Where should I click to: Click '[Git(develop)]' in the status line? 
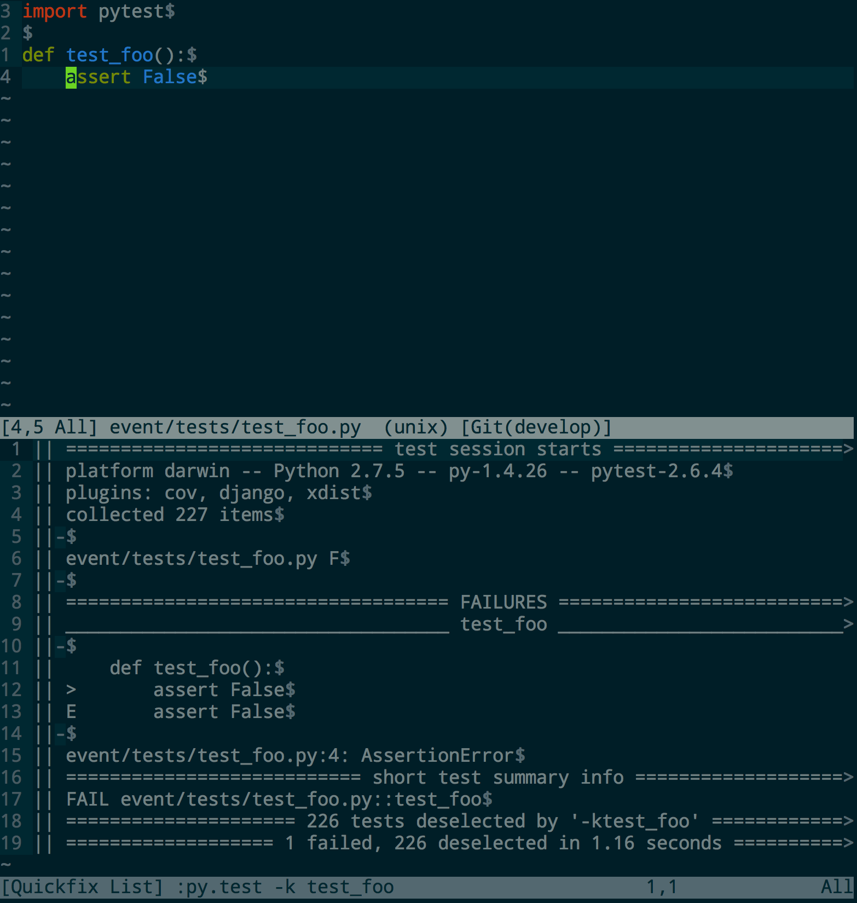click(x=536, y=427)
